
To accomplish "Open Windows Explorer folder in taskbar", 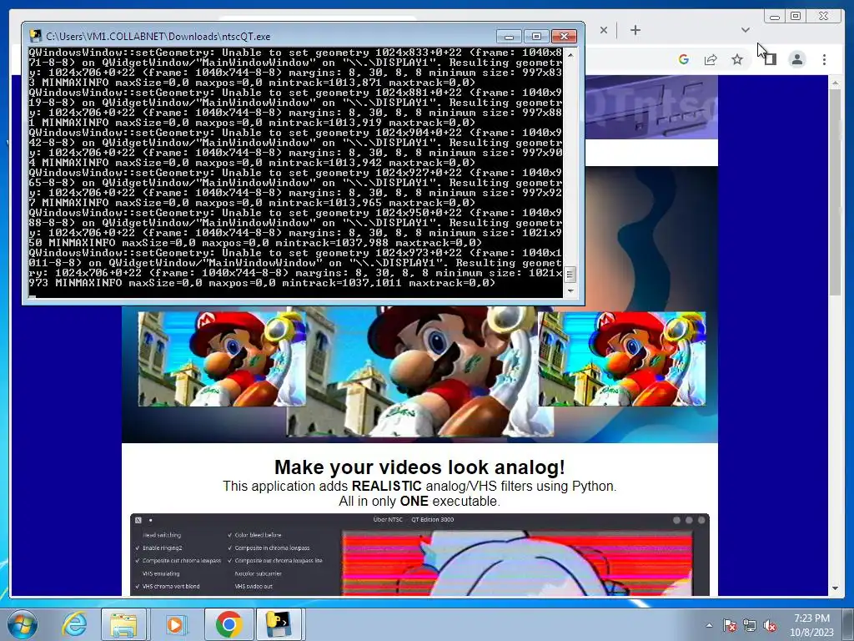I will [x=123, y=624].
